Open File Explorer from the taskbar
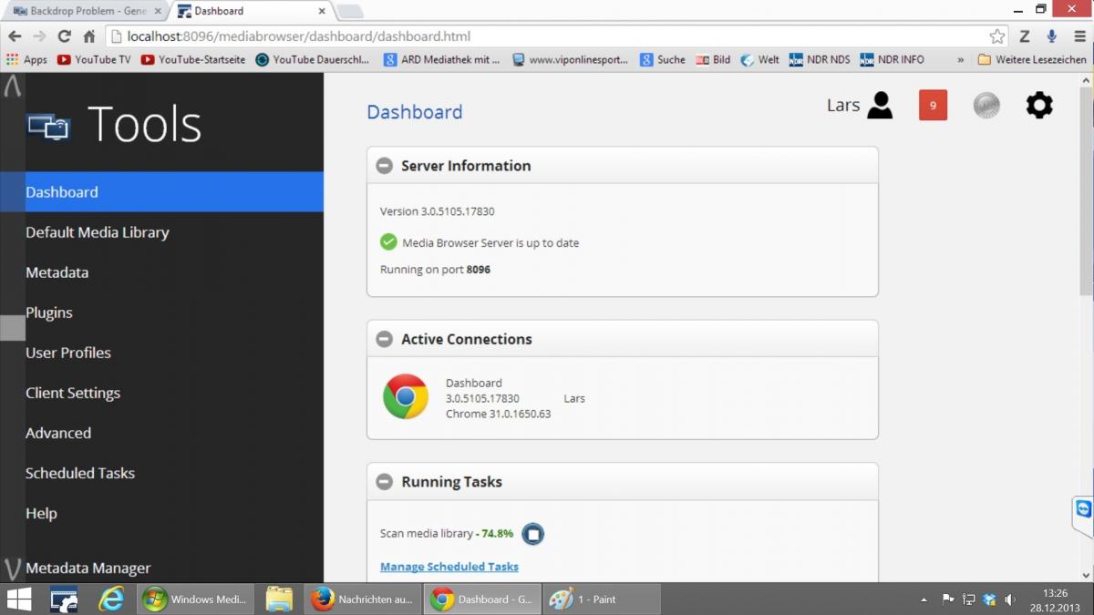Screen dimensions: 1094x615 pos(279,599)
